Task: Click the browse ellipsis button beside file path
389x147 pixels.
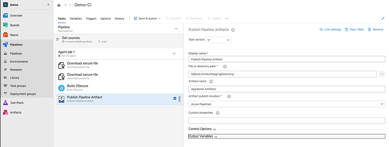Action: [382, 74]
